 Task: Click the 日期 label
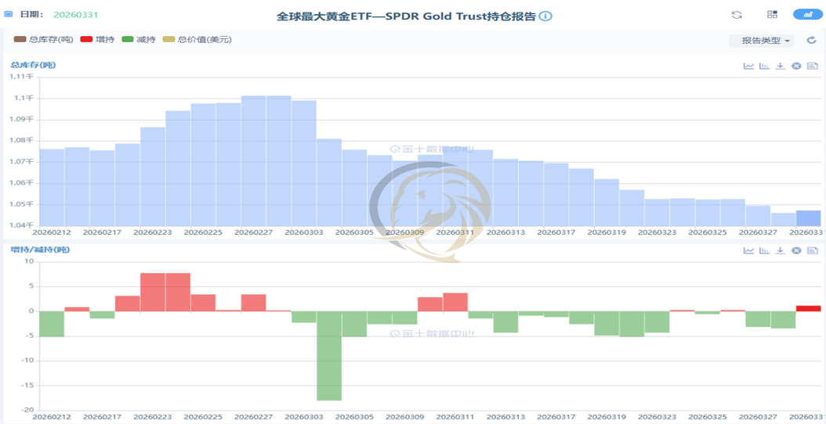[x=31, y=14]
